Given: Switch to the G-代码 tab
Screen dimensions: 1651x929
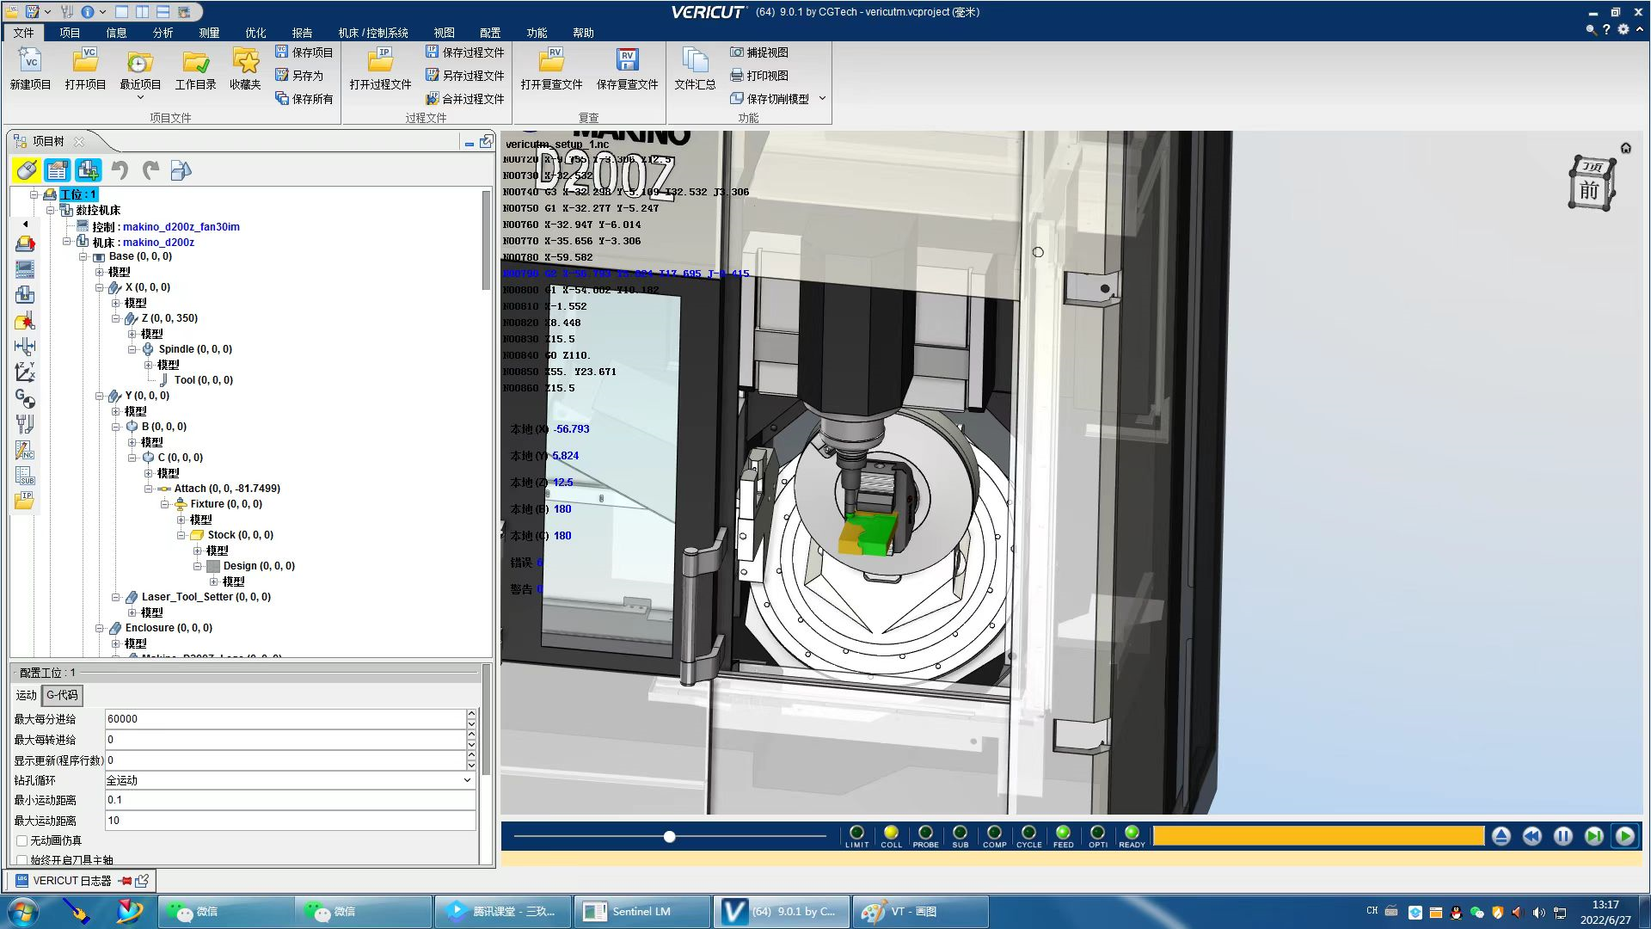Looking at the screenshot, I should pyautogui.click(x=62, y=695).
